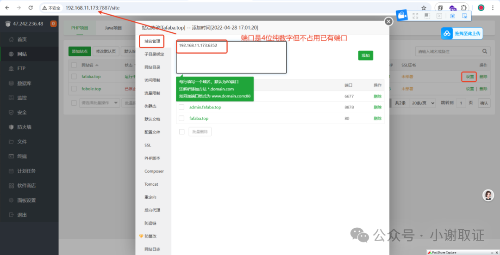Image resolution: width=500 pixels, height=255 pixels.
Task: Click the full-screen capture arrows icon
Action: coord(415,16)
